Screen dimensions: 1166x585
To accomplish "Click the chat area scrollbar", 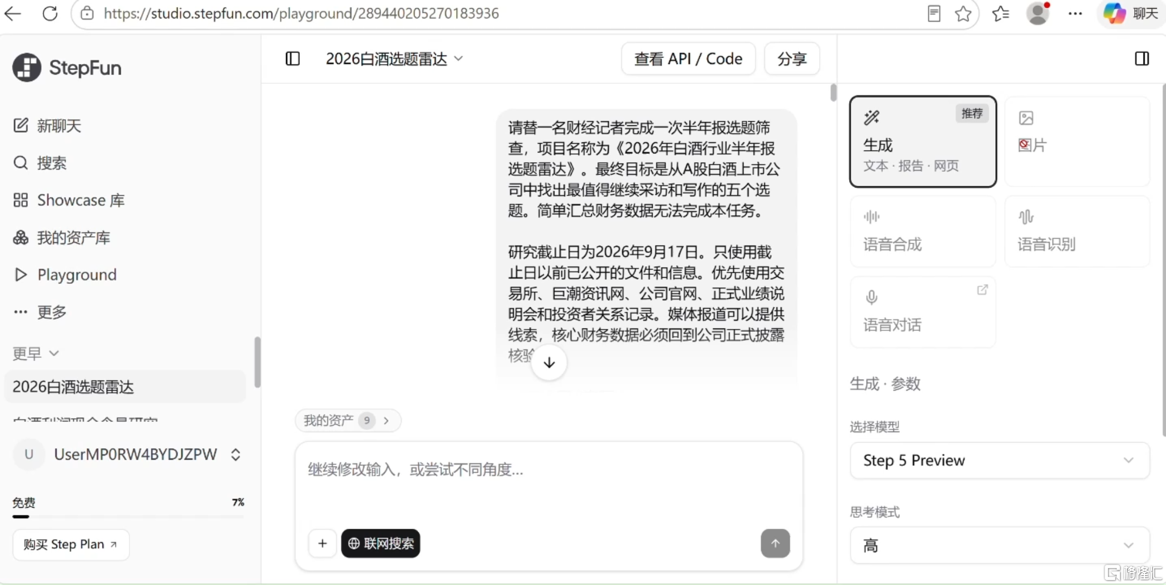I will pos(833,92).
